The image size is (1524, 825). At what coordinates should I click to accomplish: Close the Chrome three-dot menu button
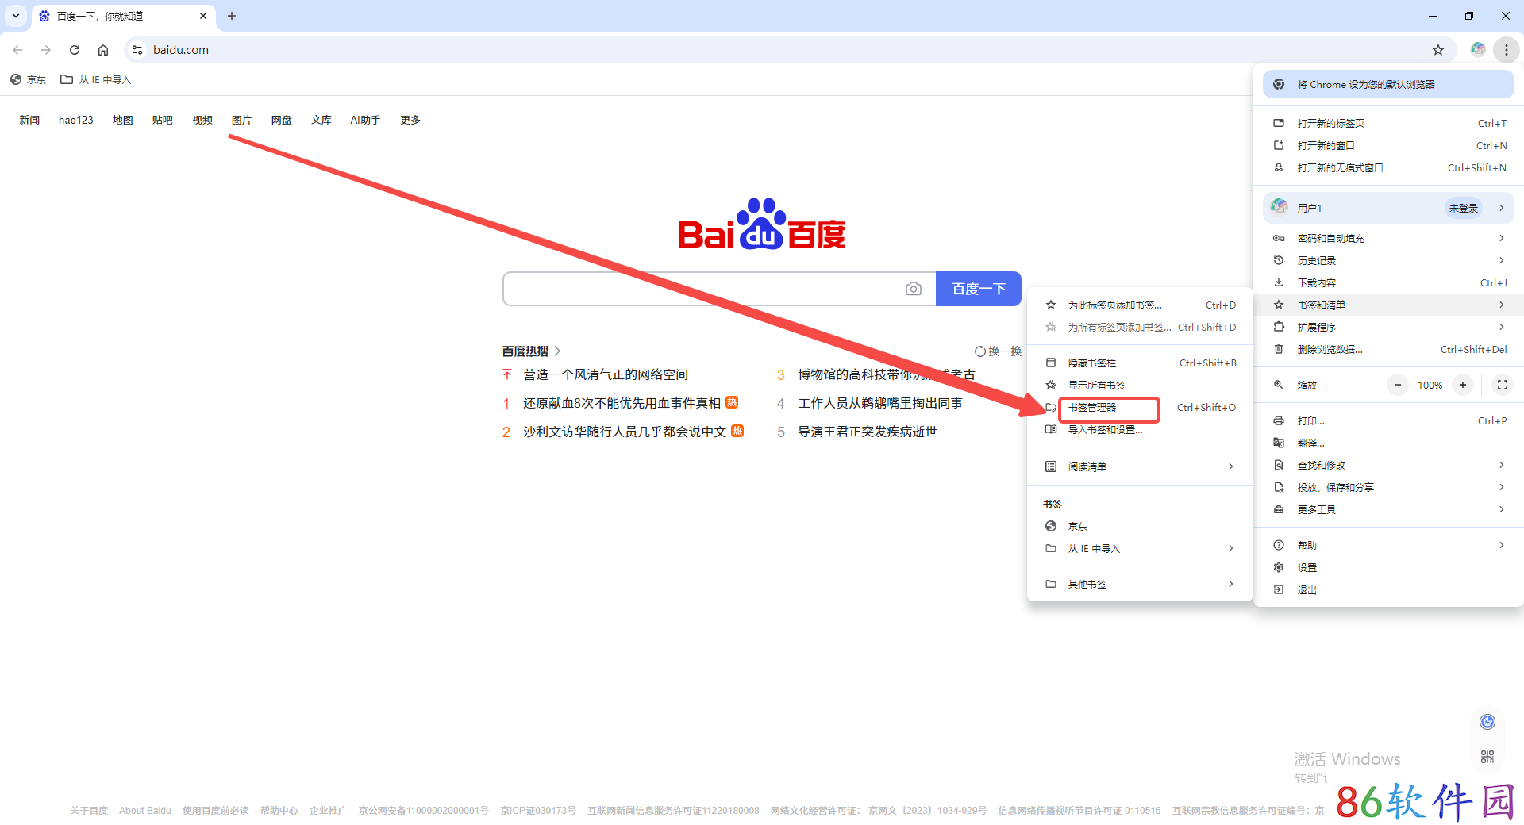coord(1507,50)
